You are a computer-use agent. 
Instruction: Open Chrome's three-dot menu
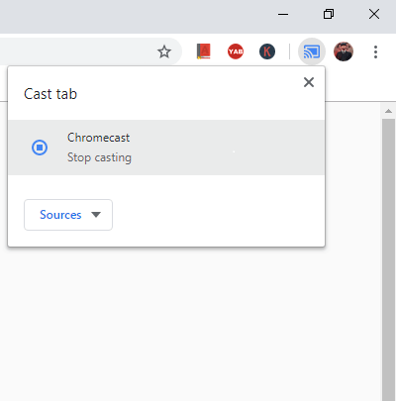(x=375, y=51)
